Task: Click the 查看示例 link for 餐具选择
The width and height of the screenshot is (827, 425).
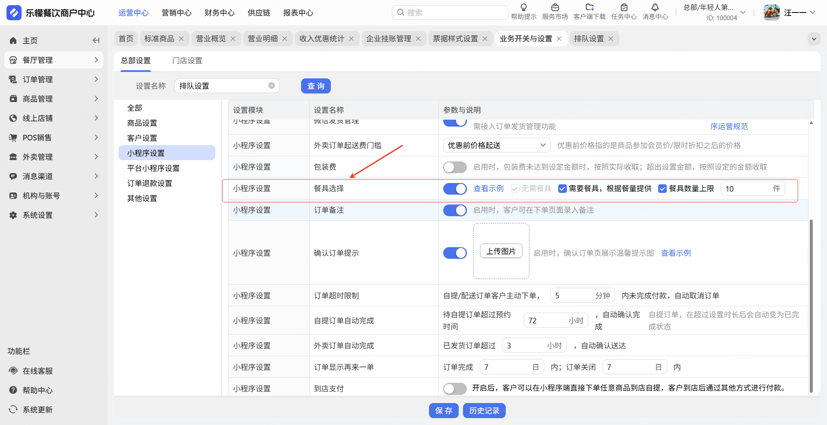Action: [x=488, y=189]
